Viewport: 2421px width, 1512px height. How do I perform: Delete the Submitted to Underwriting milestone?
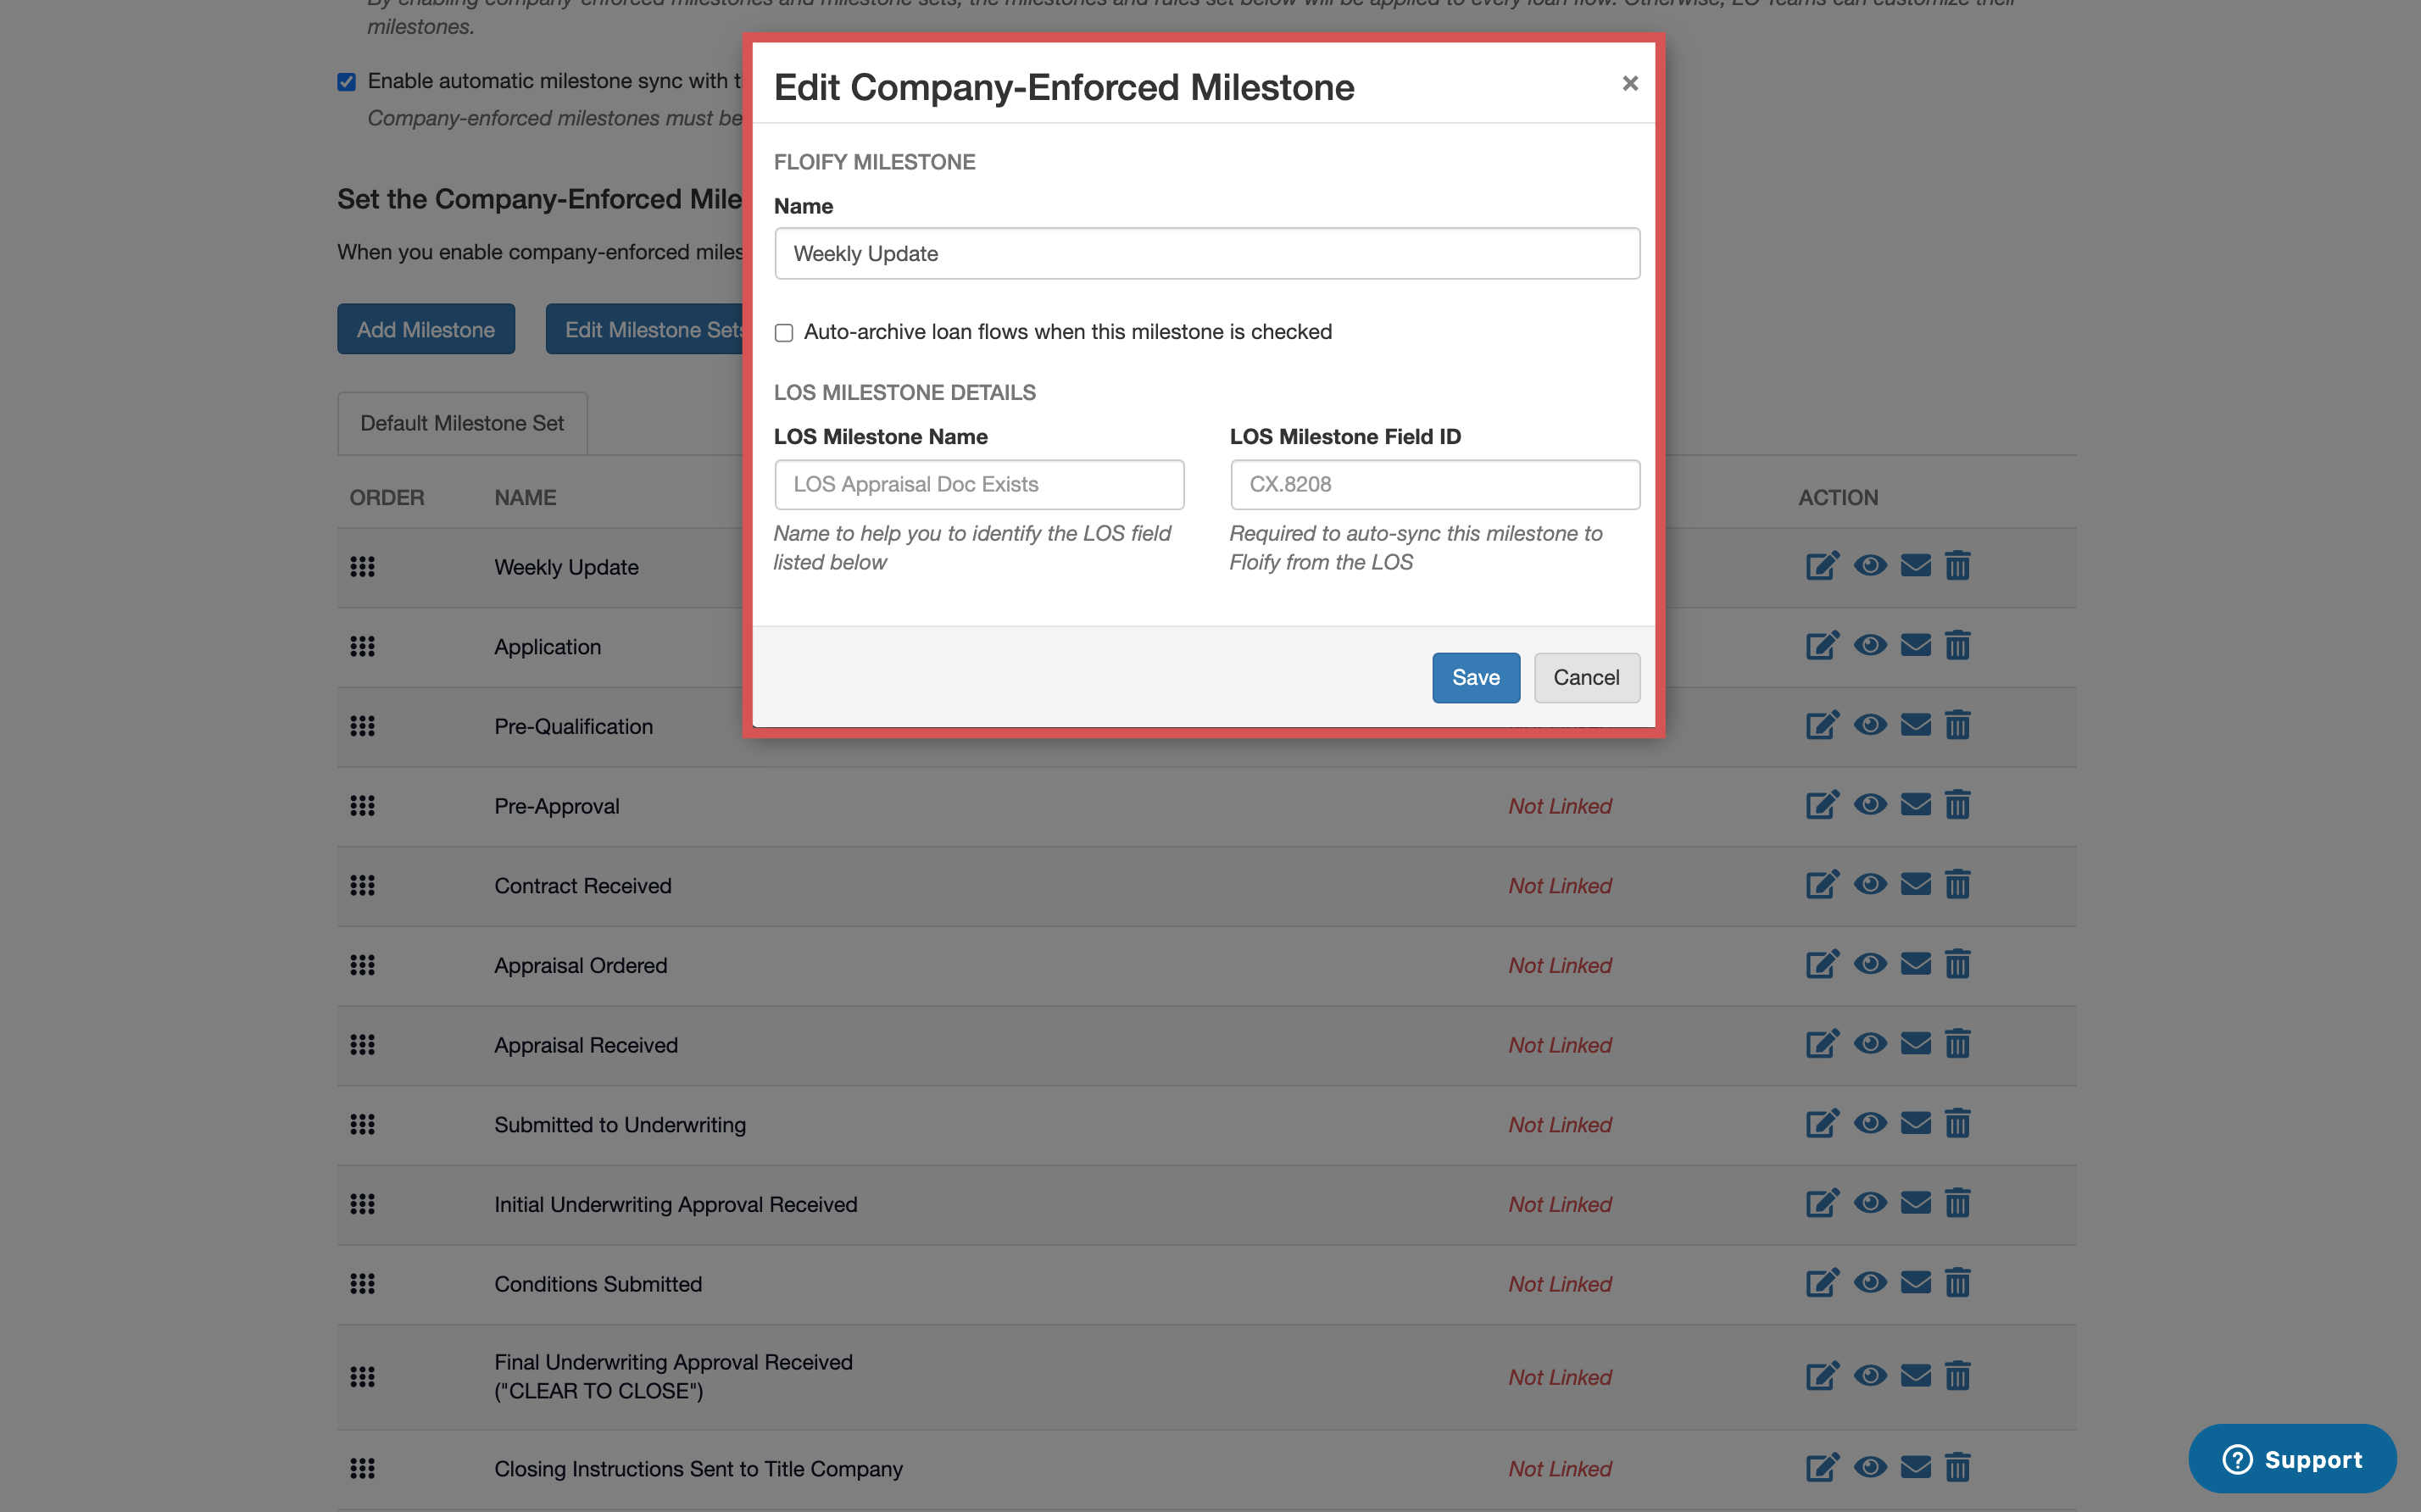click(1957, 1124)
